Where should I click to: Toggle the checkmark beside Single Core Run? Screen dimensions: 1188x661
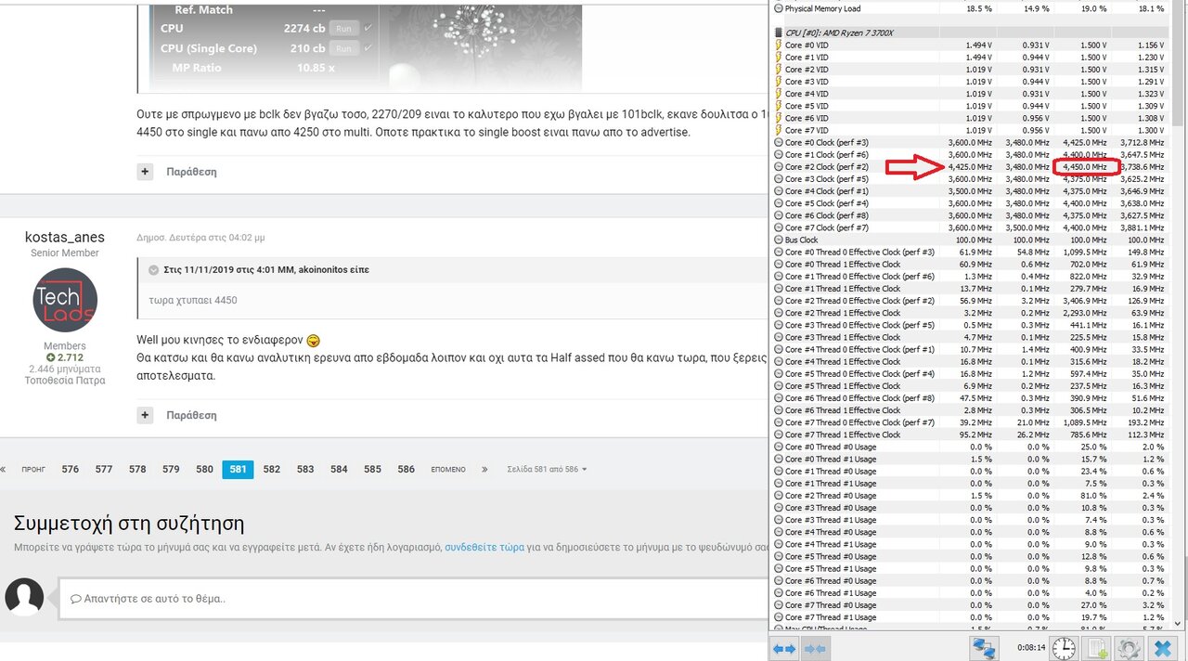coord(368,48)
